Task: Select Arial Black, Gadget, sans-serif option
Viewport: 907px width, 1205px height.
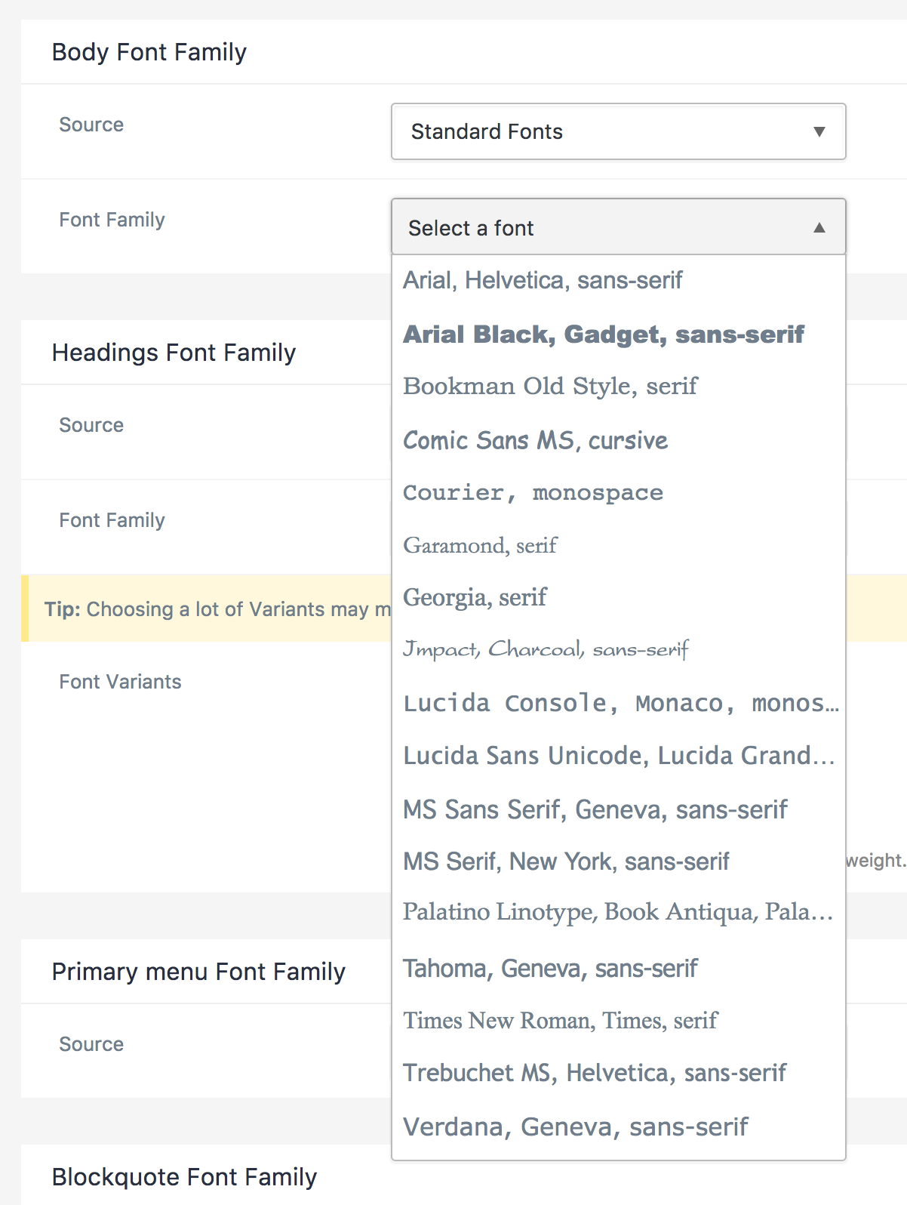Action: 603,334
